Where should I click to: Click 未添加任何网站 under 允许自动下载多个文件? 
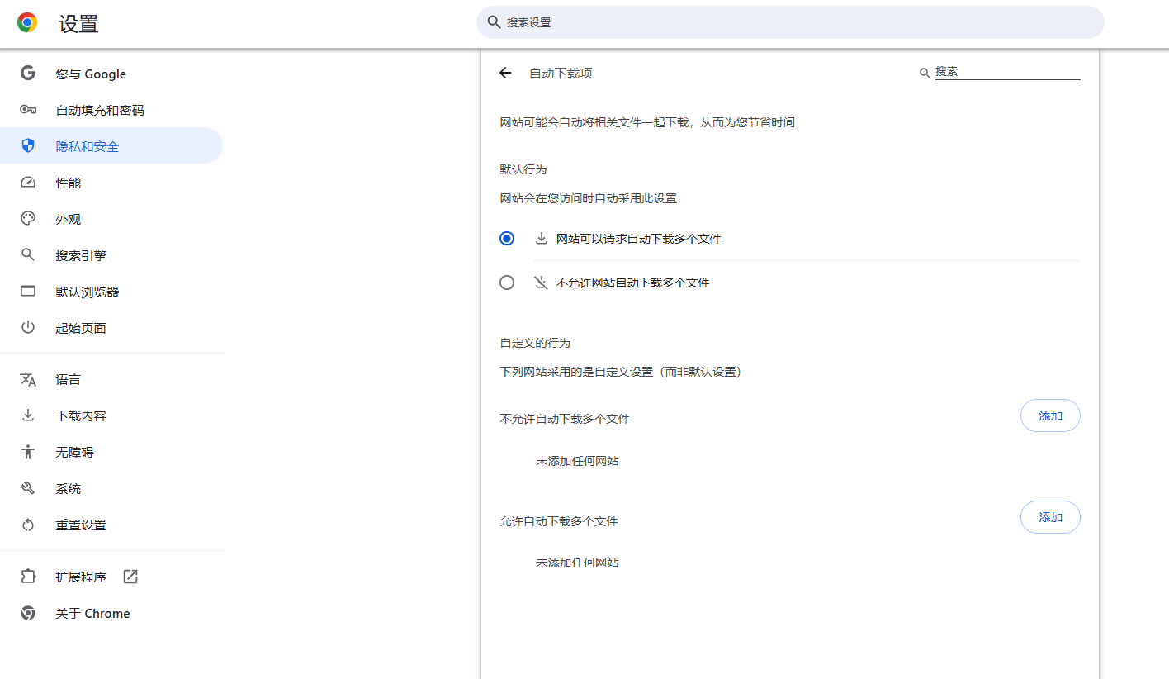point(577,563)
